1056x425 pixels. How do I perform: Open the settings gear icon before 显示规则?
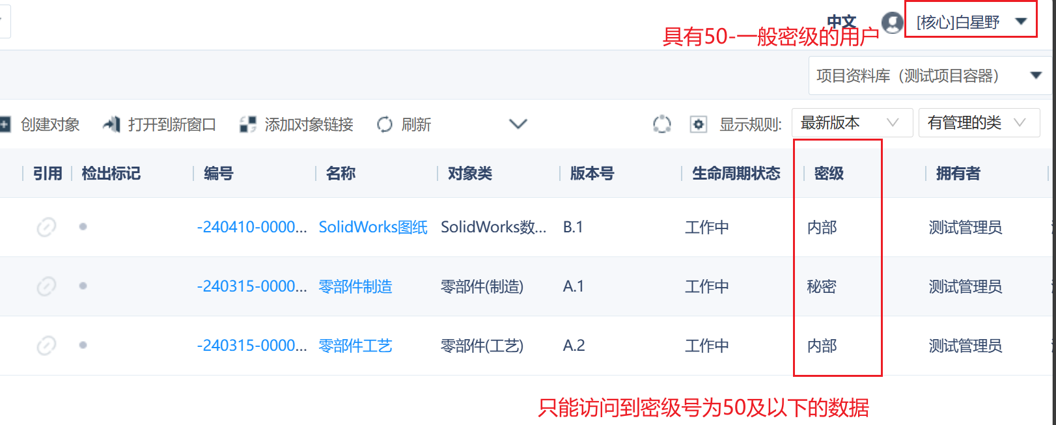point(698,124)
